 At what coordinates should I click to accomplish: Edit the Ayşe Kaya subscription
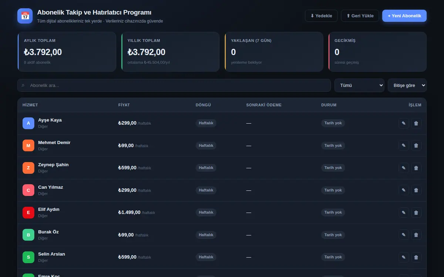[404, 123]
